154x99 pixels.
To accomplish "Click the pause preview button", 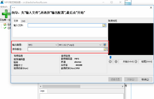I will (x=110, y=62).
